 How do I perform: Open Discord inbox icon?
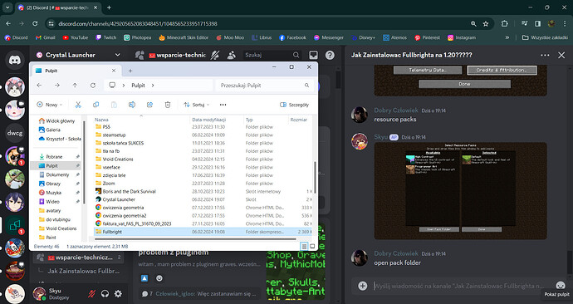[x=314, y=55]
